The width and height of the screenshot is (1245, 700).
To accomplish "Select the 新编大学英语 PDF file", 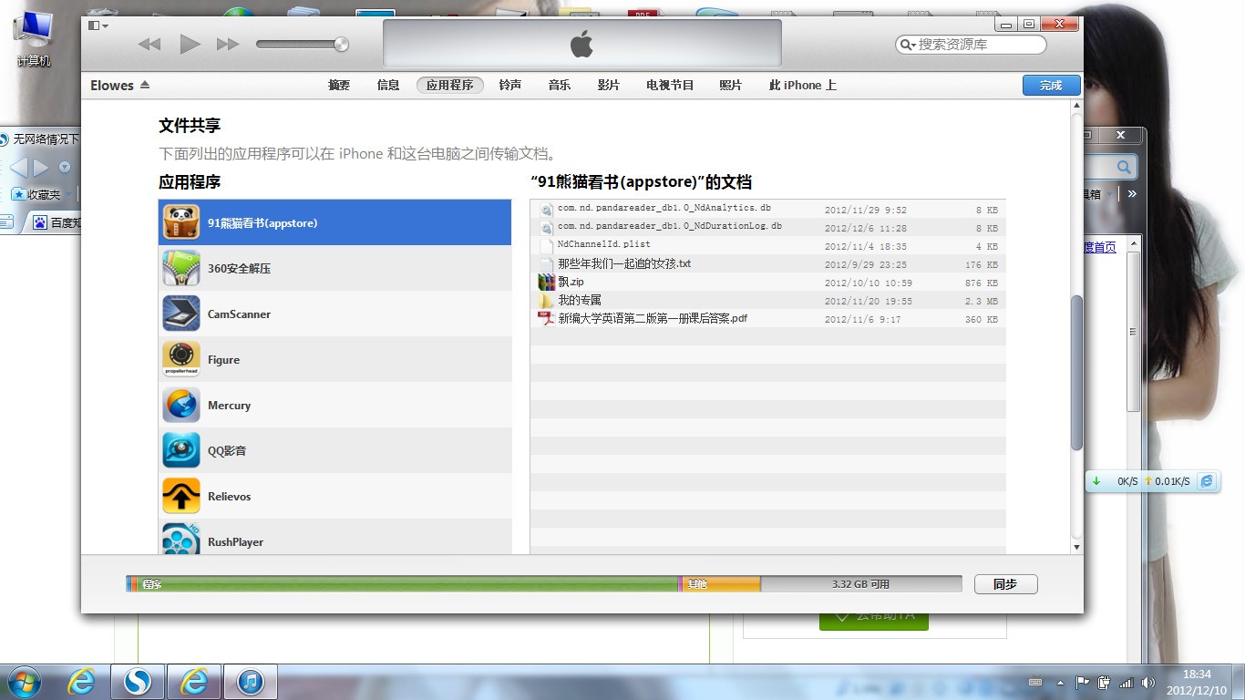I will point(767,319).
